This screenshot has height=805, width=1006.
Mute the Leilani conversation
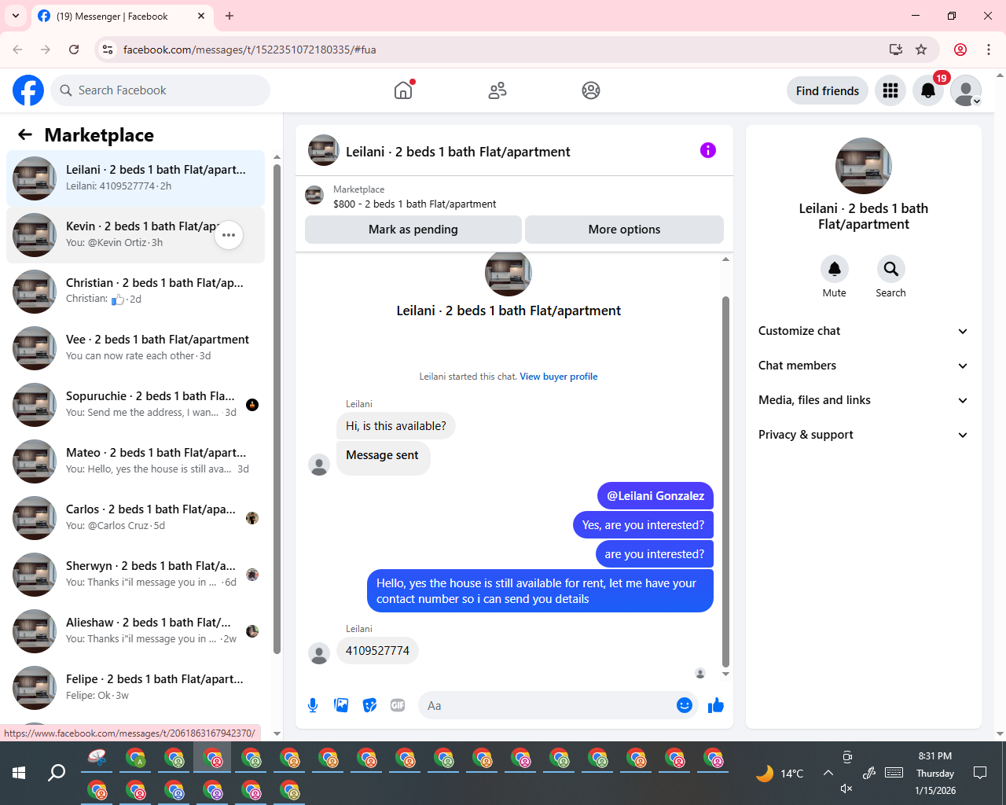click(835, 269)
